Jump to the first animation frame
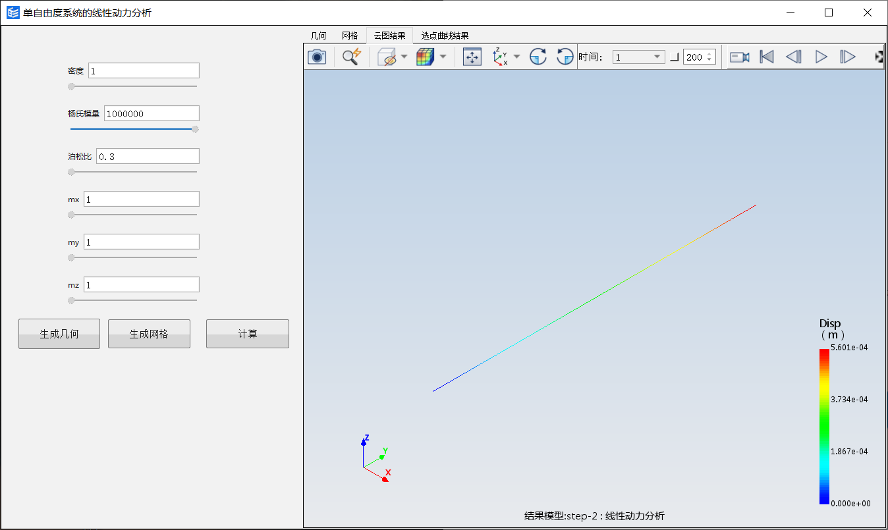 point(766,57)
